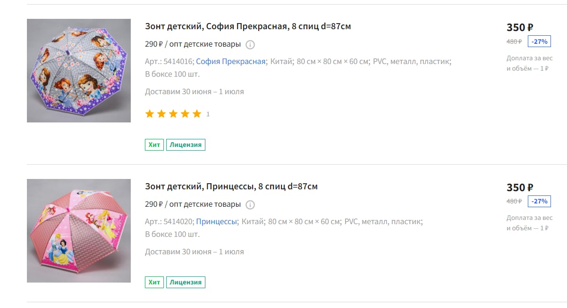Click the -27% discount badge for Sofia umbrella

[539, 41]
